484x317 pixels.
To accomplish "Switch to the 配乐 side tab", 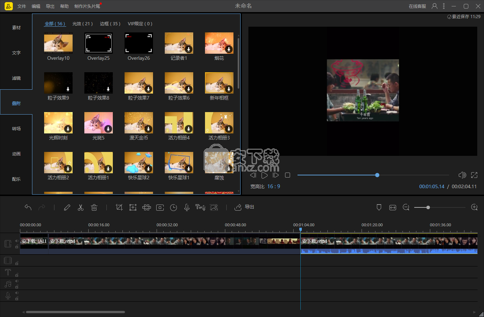I will coord(16,179).
